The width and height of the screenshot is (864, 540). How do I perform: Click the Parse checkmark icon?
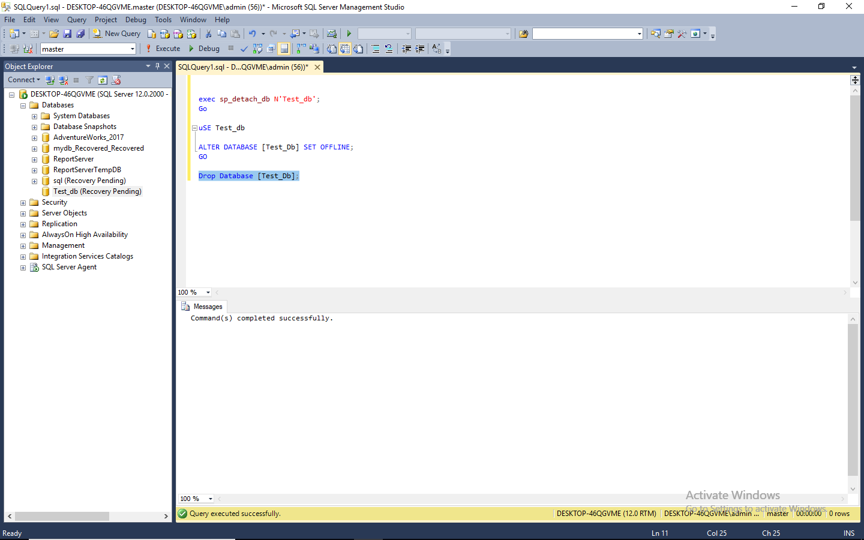tap(244, 49)
